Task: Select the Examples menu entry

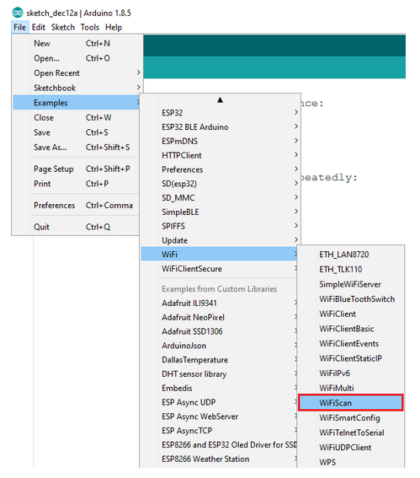Action: tap(76, 103)
